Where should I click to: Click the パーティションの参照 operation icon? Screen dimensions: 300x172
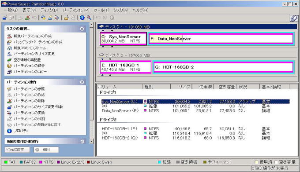[x=9, y=89]
